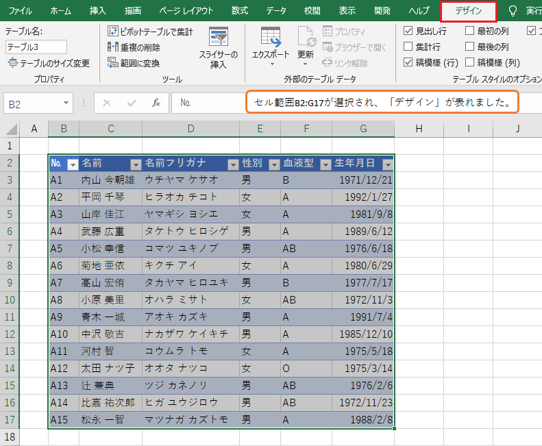The height and width of the screenshot is (446, 542).
Task: Click the export table icon (エクスポート)
Action: click(x=270, y=36)
